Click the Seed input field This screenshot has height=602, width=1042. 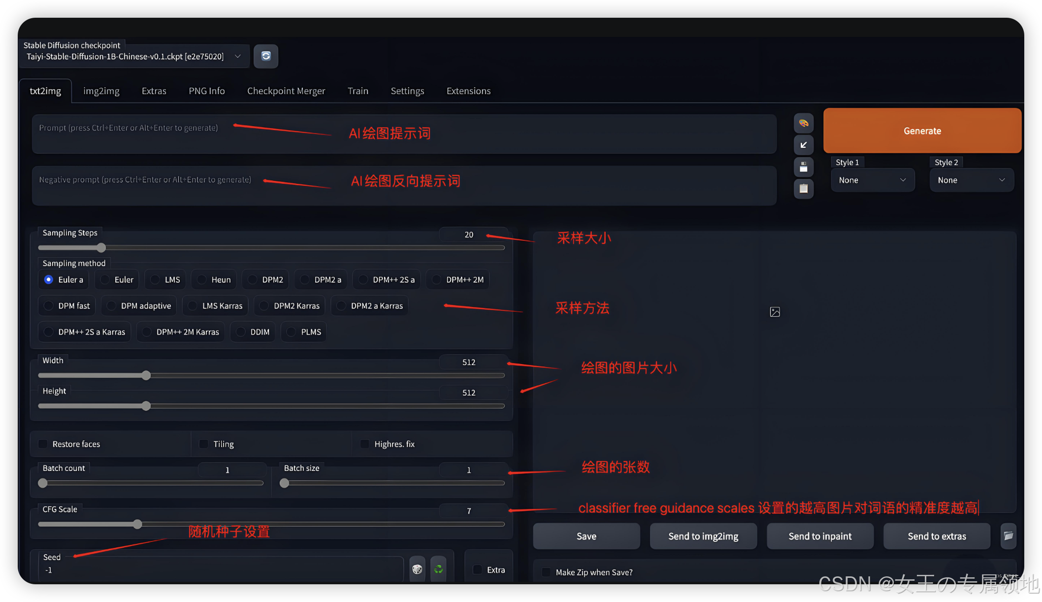click(221, 570)
